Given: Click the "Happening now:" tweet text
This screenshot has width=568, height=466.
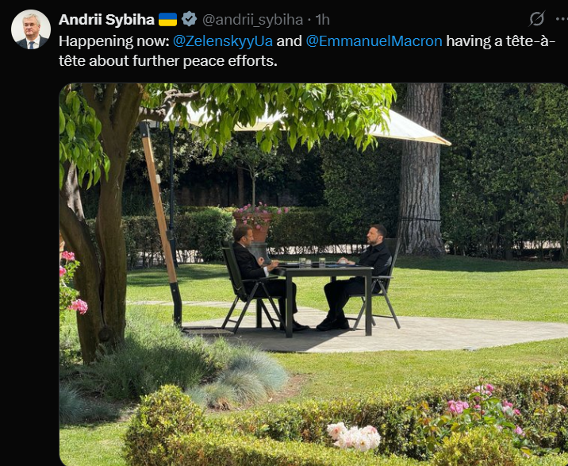Looking at the screenshot, I should click(114, 41).
